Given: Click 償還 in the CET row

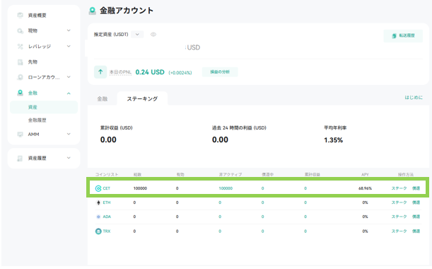Looking at the screenshot, I should click(x=416, y=188).
